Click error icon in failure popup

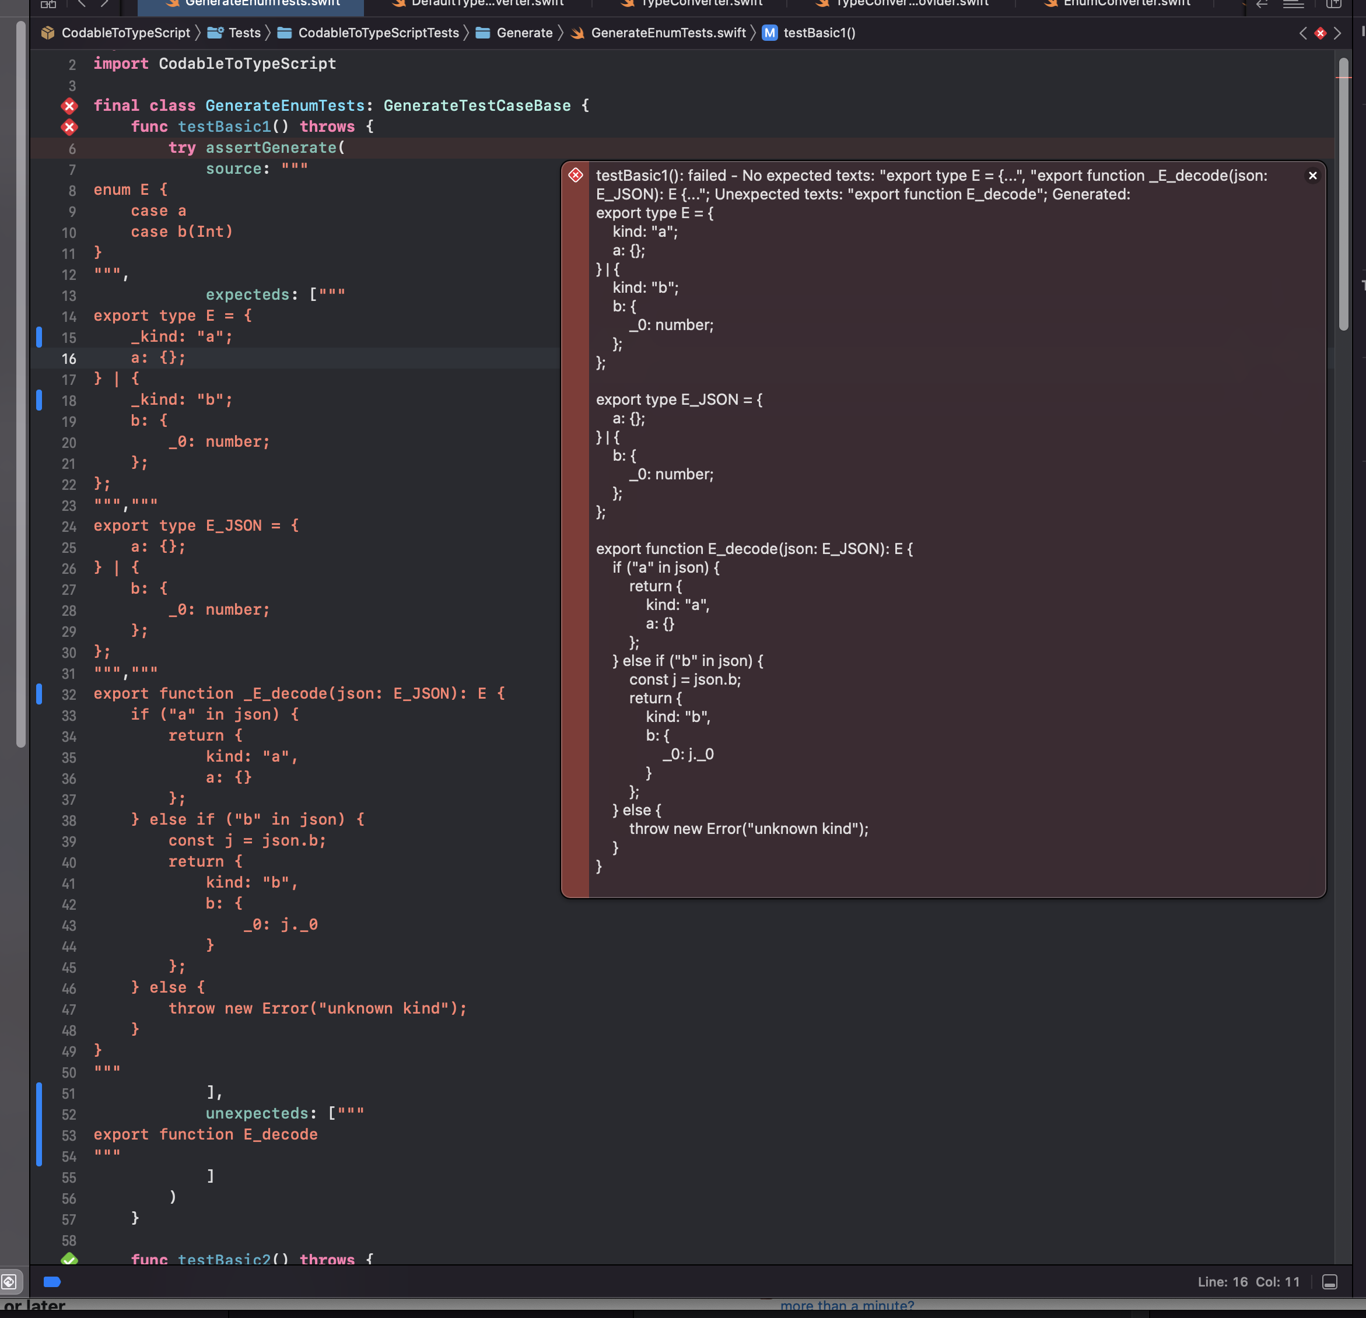point(576,175)
